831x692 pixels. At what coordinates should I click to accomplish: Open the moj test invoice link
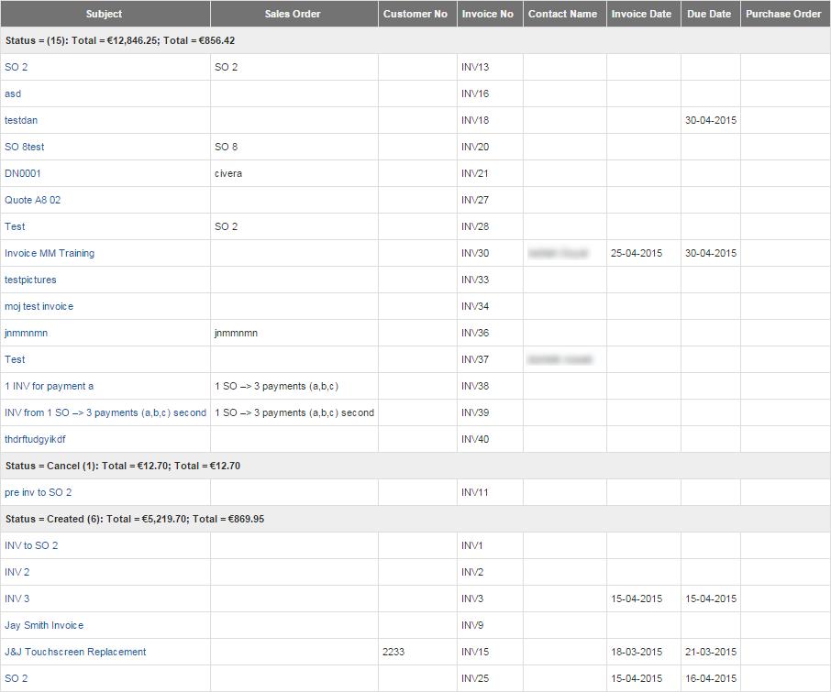[39, 306]
